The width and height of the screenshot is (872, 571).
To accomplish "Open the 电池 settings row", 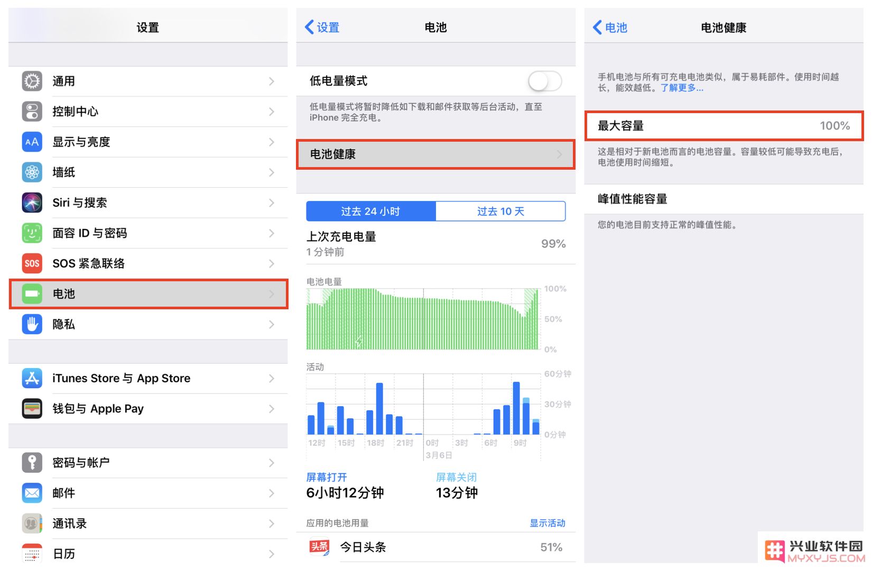I will [x=149, y=294].
